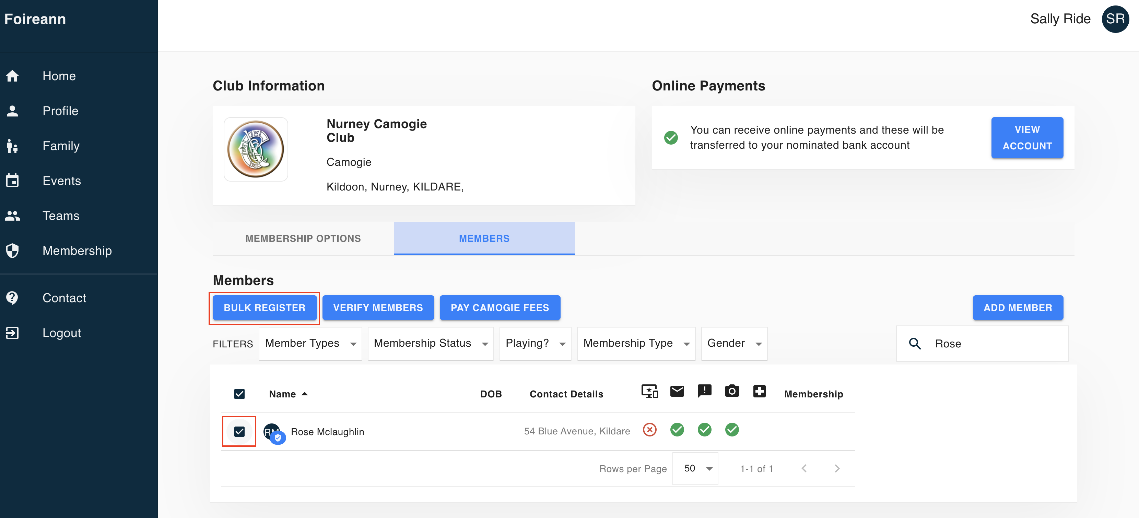Open the Gender filter dropdown
This screenshot has width=1139, height=518.
[735, 344]
